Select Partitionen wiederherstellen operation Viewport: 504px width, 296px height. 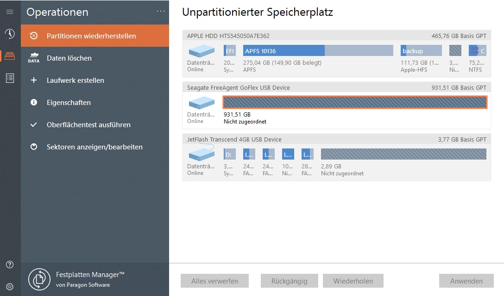95,36
